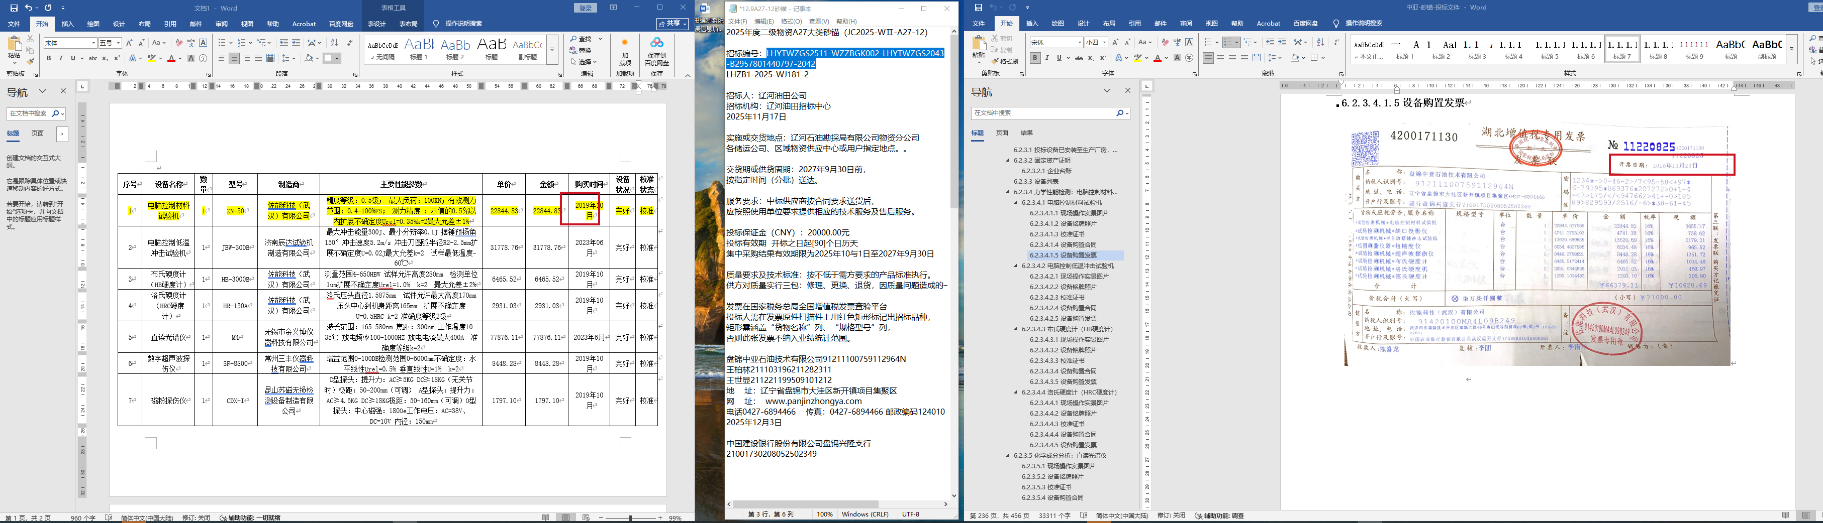Image resolution: width=1823 pixels, height=523 pixels.
Task: Click the 共享 button in 文档1 Word
Action: click(673, 24)
